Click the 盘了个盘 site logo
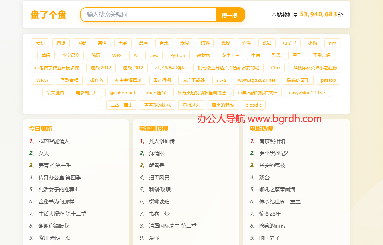Screen dimensions: 383x245 (48, 15)
